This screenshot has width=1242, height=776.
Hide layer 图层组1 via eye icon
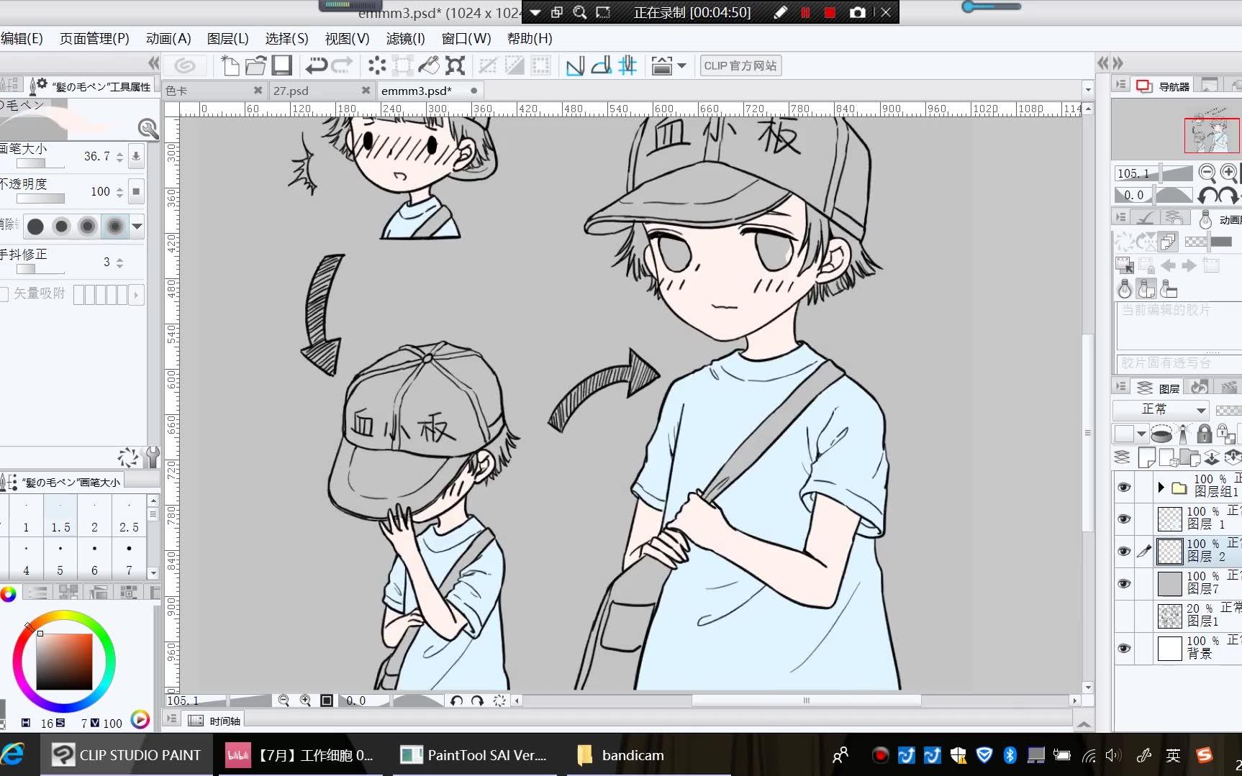coord(1124,488)
